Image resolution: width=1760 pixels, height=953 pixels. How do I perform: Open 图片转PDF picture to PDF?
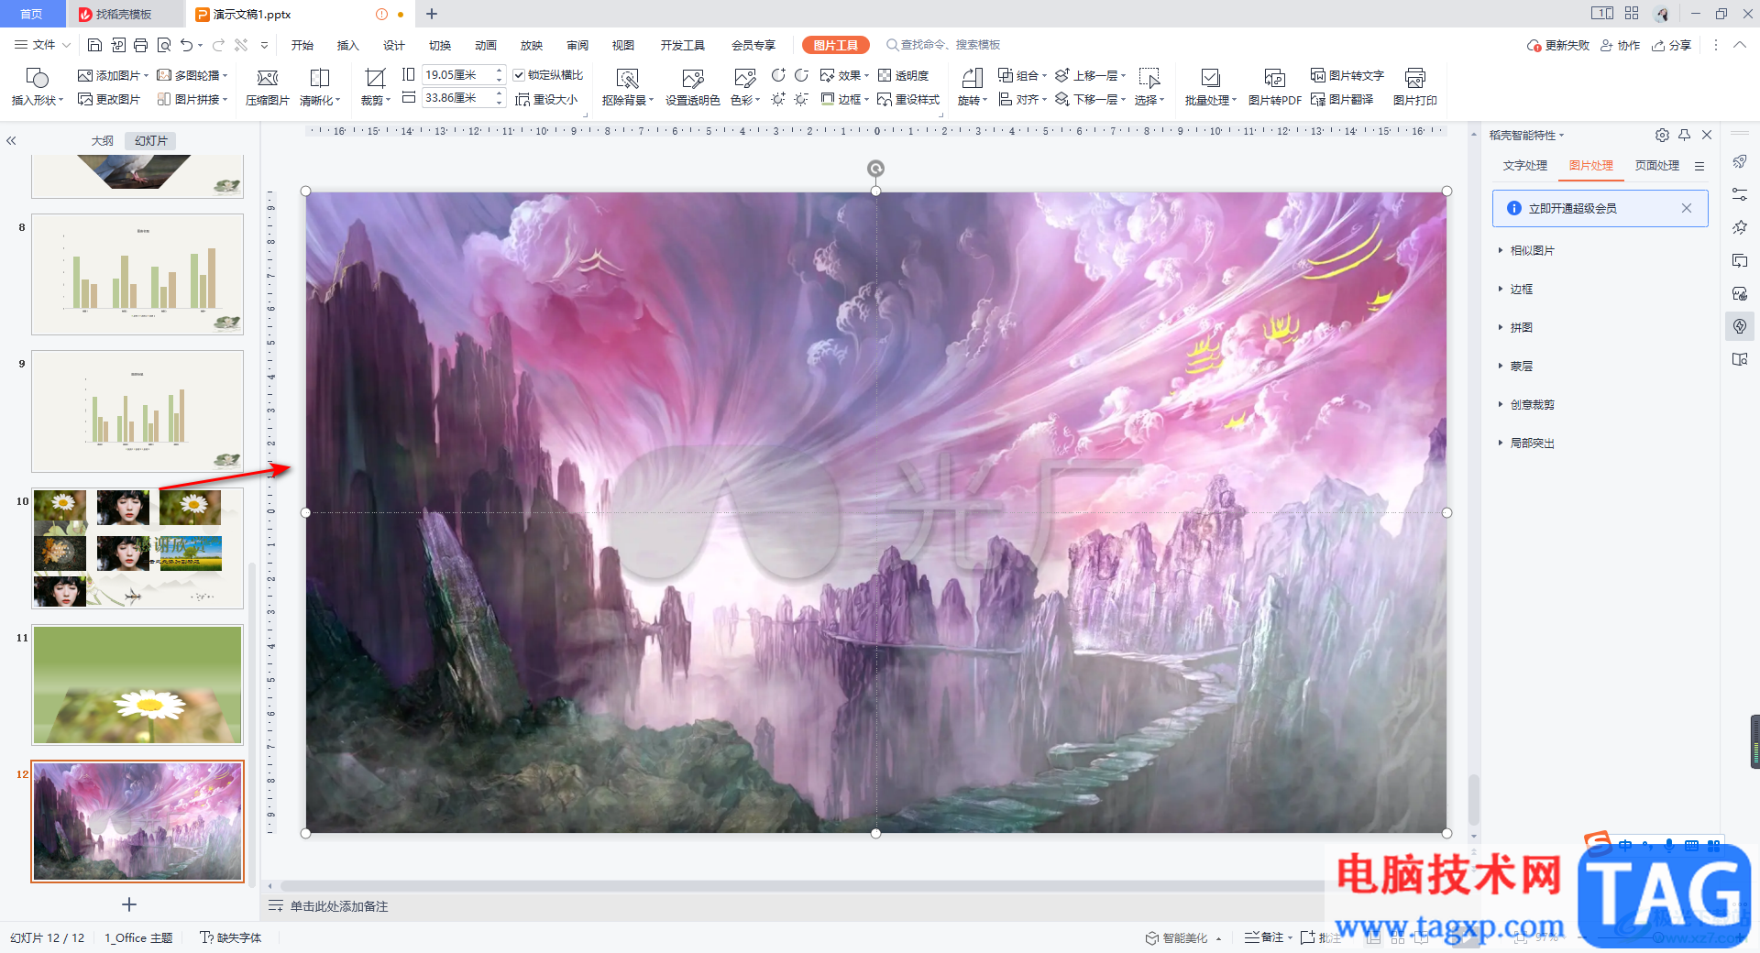(x=1275, y=87)
